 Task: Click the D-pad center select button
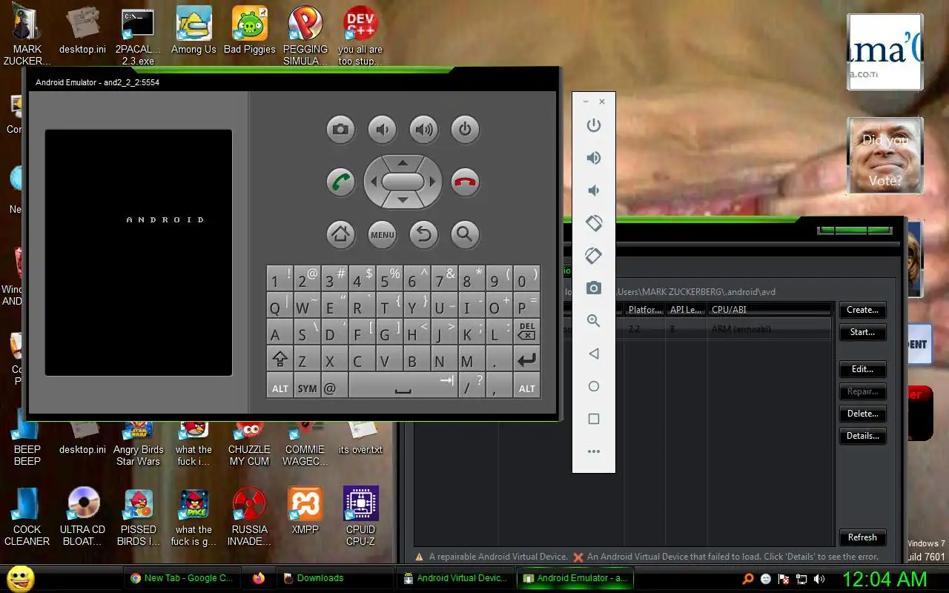coord(403,182)
